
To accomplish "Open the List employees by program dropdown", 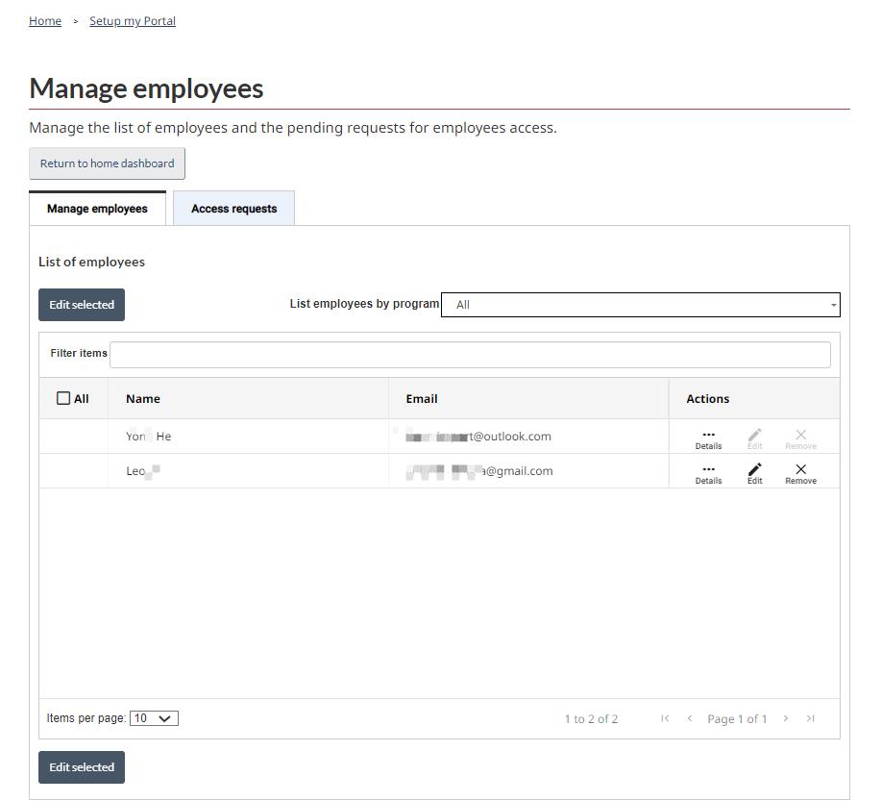I will pyautogui.click(x=640, y=305).
